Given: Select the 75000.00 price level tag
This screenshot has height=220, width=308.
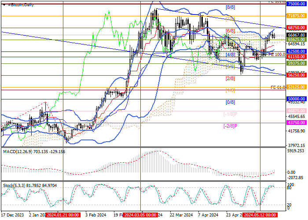Looking at the screenshot, I should pyautogui.click(x=296, y=3).
